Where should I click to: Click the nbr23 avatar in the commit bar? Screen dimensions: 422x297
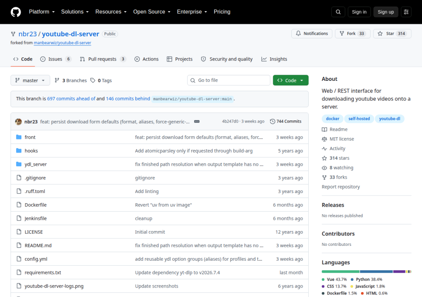tap(18, 122)
